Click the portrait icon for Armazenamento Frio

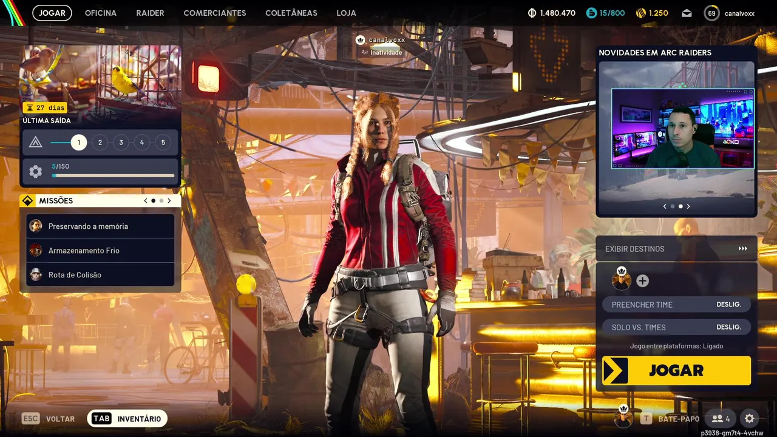(36, 250)
